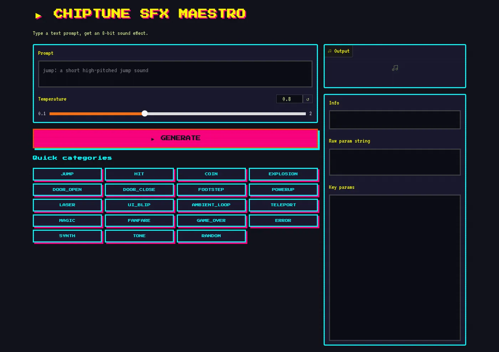The width and height of the screenshot is (499, 352).
Task: Pick the COIN sound category
Action: [211, 174]
